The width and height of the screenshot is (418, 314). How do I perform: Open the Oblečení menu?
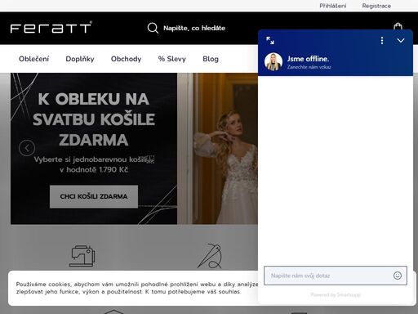pos(34,59)
